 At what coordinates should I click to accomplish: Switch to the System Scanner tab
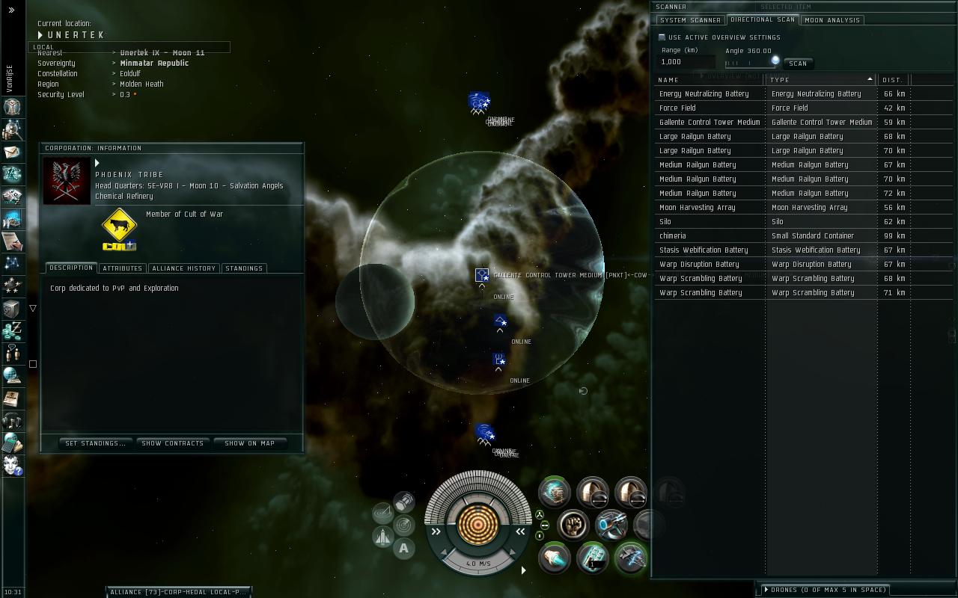(690, 20)
